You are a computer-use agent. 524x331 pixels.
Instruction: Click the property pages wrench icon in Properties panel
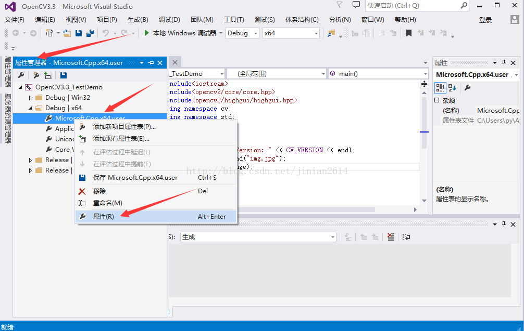pos(467,88)
